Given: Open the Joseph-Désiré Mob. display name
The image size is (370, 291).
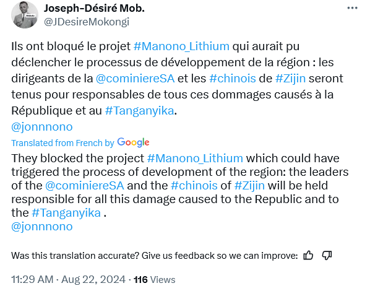Looking at the screenshot, I should [x=94, y=8].
